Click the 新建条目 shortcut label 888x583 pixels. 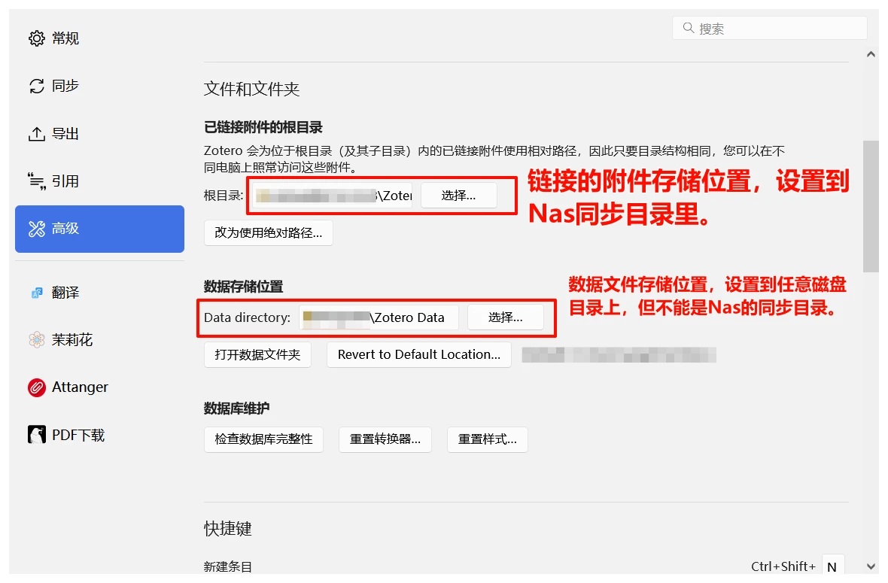point(228,566)
